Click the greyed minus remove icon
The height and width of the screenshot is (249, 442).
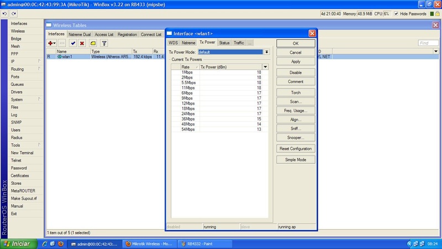[x=62, y=43]
